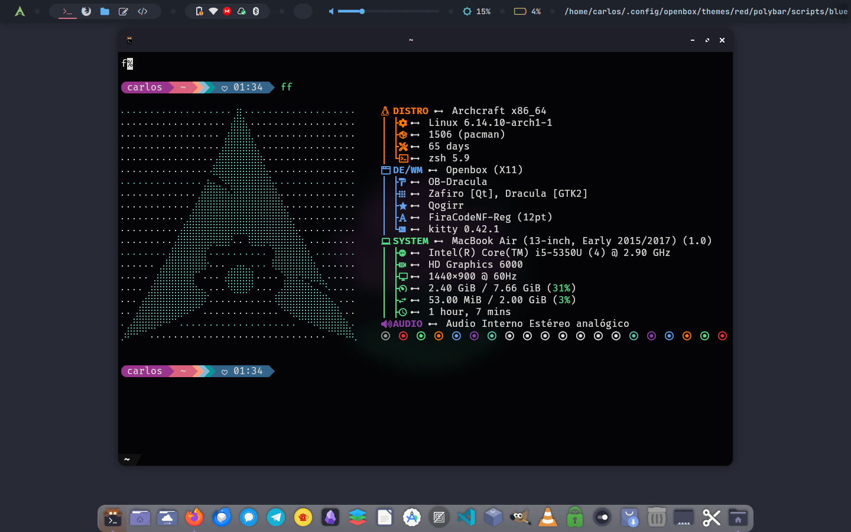Screen dimensions: 851x532
Task: Click '1506 (pacman)' package count
Action: pos(467,134)
